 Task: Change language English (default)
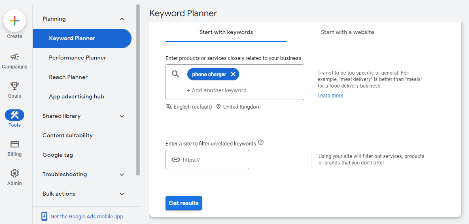pos(193,107)
